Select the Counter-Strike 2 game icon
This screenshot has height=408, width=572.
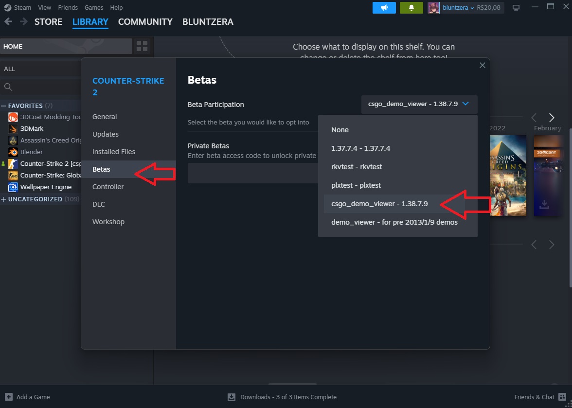tap(13, 164)
